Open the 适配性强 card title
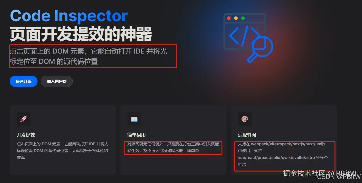Image resolution: width=362 pixels, height=183 pixels. 247,135
